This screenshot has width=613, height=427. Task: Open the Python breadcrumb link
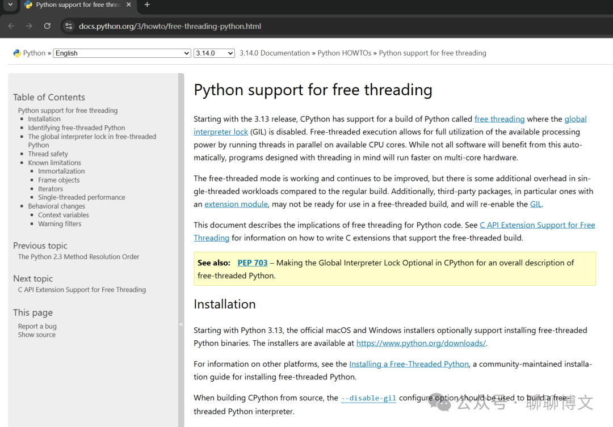[35, 53]
